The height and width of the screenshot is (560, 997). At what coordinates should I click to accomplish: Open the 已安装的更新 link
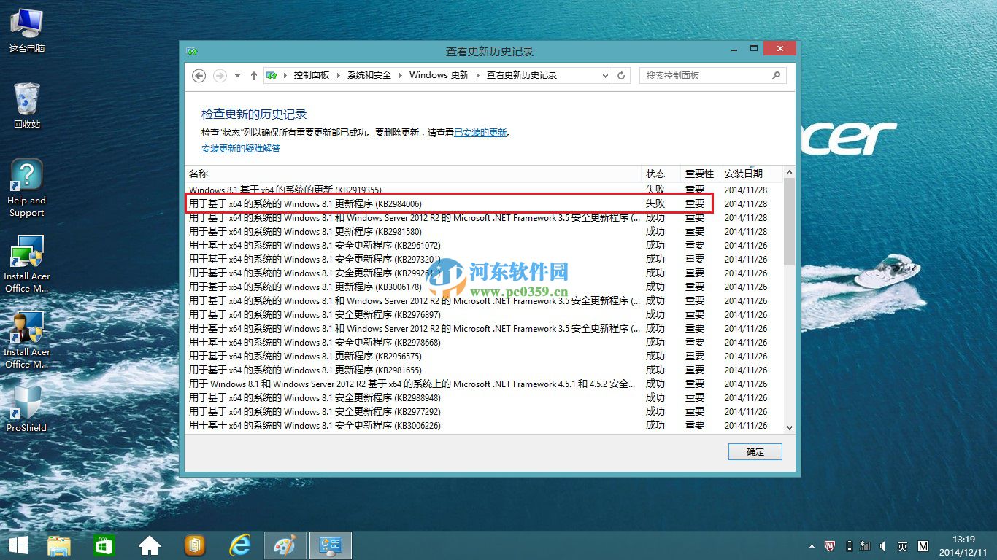[x=480, y=132]
